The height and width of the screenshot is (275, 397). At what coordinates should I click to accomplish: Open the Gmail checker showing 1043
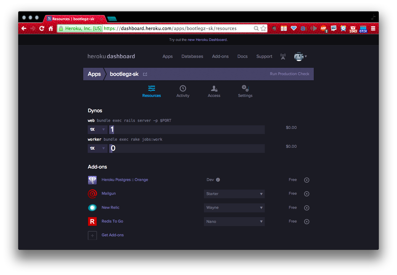coord(353,29)
